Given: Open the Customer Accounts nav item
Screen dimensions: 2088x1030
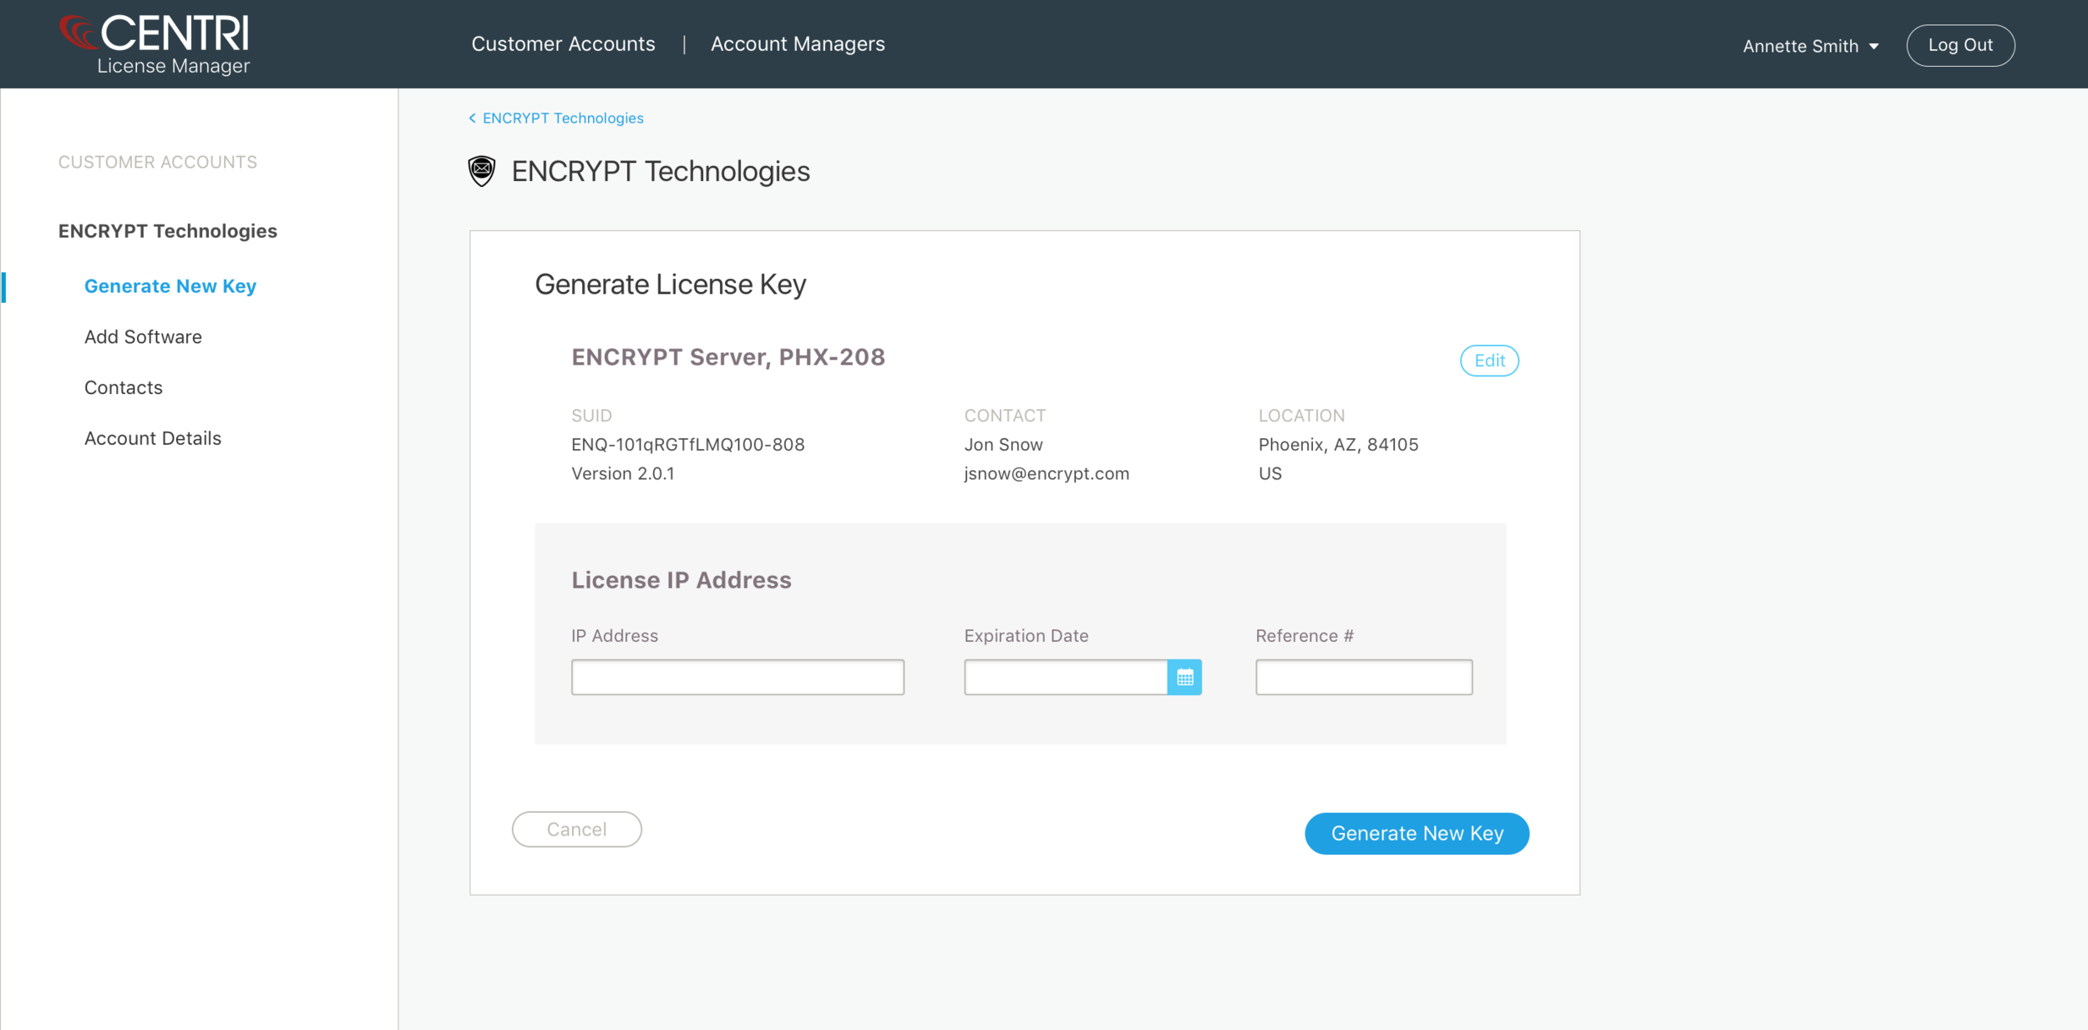Looking at the screenshot, I should [x=563, y=44].
